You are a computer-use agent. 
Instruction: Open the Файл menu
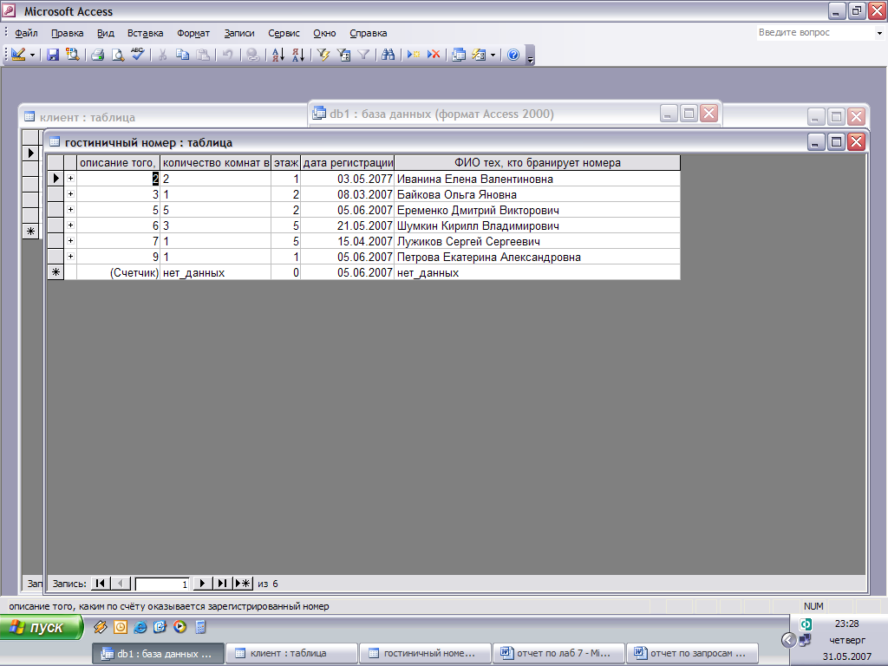tap(26, 33)
